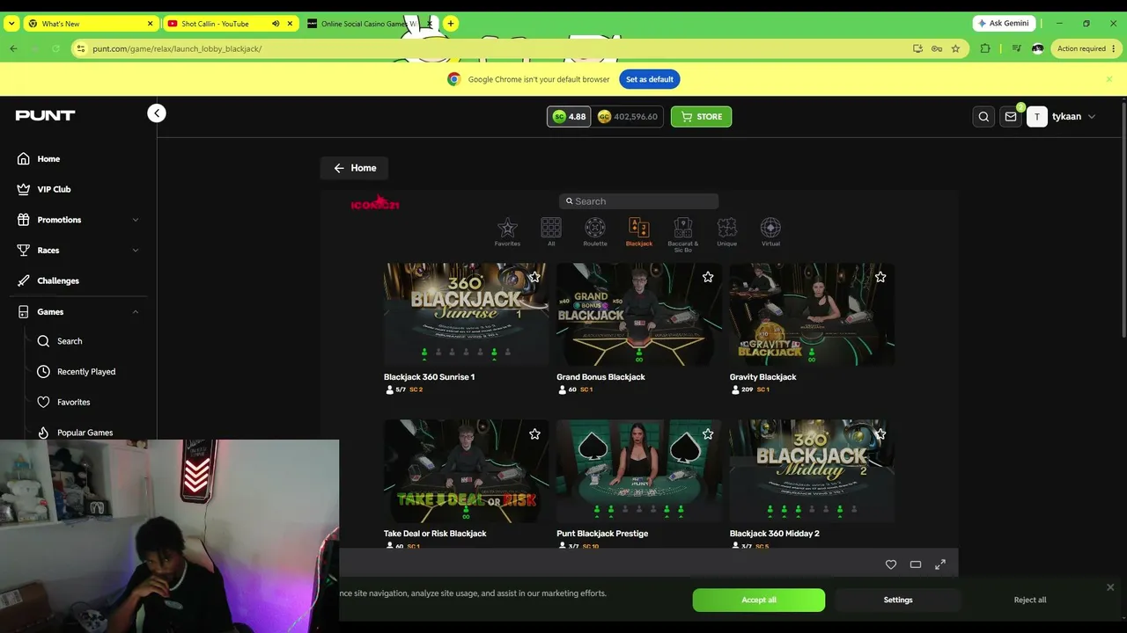
Task: Show All games category in lobby
Action: [x=551, y=232]
